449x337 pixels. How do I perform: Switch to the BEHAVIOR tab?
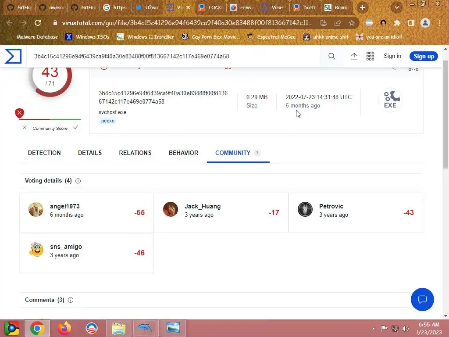[183, 153]
